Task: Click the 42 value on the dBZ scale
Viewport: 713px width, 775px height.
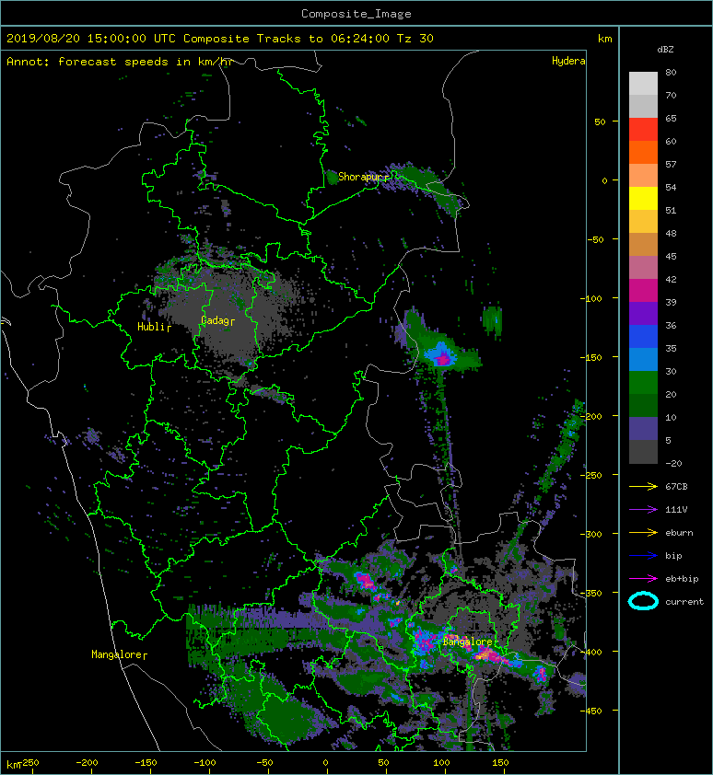Action: pos(671,279)
